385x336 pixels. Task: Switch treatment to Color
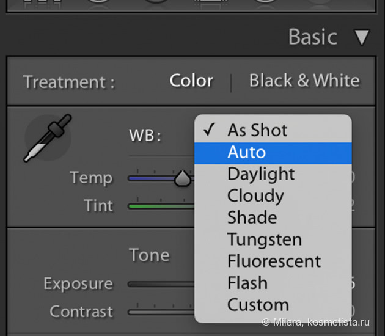click(191, 81)
